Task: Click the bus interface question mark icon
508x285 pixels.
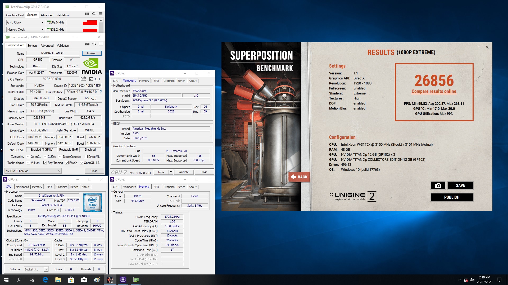Action: point(101,92)
